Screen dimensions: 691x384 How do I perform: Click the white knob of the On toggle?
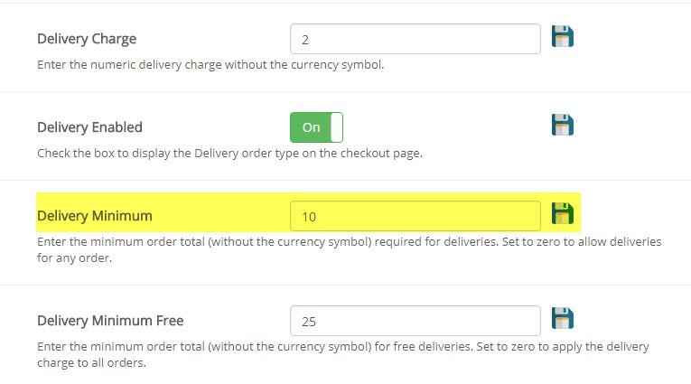click(x=337, y=127)
